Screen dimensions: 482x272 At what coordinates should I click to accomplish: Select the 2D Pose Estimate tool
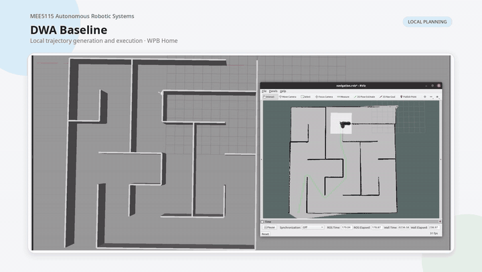pos(364,96)
